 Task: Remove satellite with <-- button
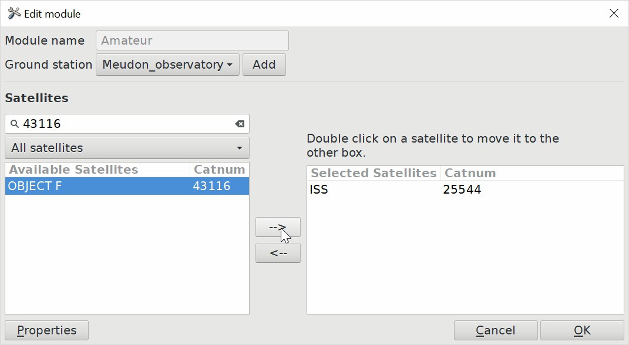[x=278, y=253]
